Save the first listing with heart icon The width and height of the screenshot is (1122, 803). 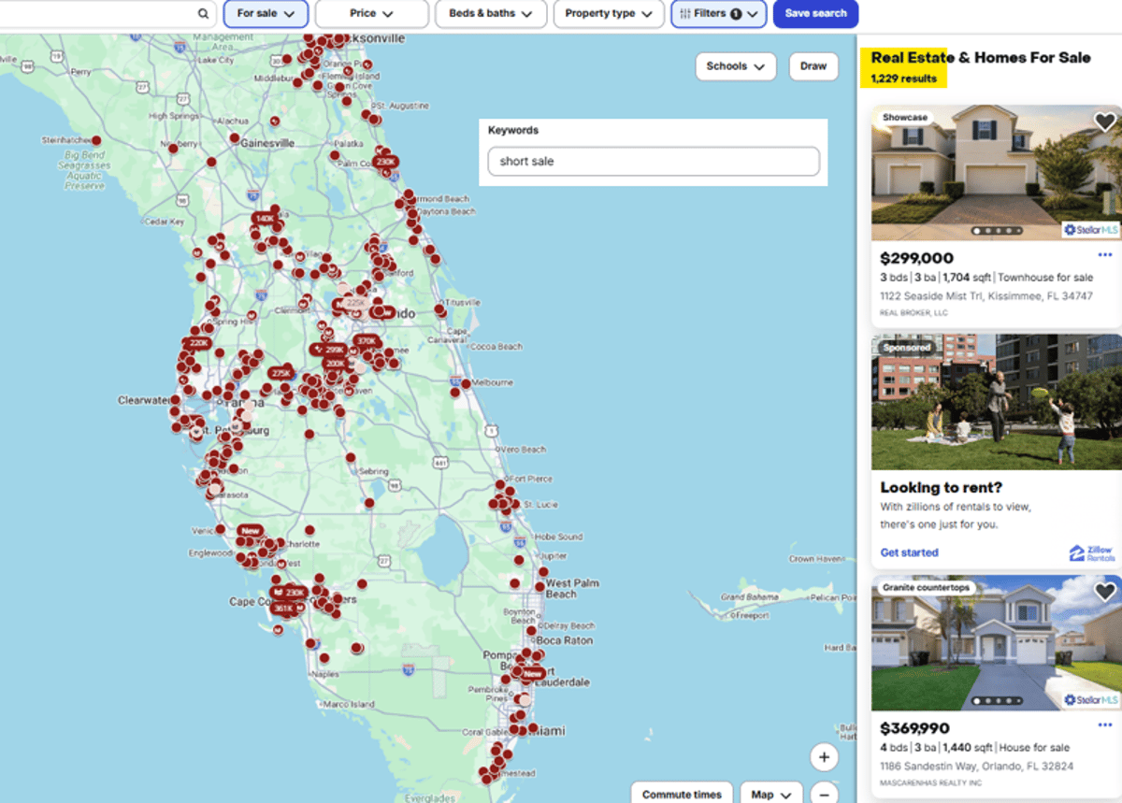point(1104,122)
